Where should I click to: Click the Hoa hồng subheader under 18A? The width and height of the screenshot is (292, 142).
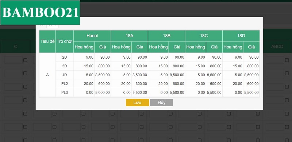click(121, 47)
